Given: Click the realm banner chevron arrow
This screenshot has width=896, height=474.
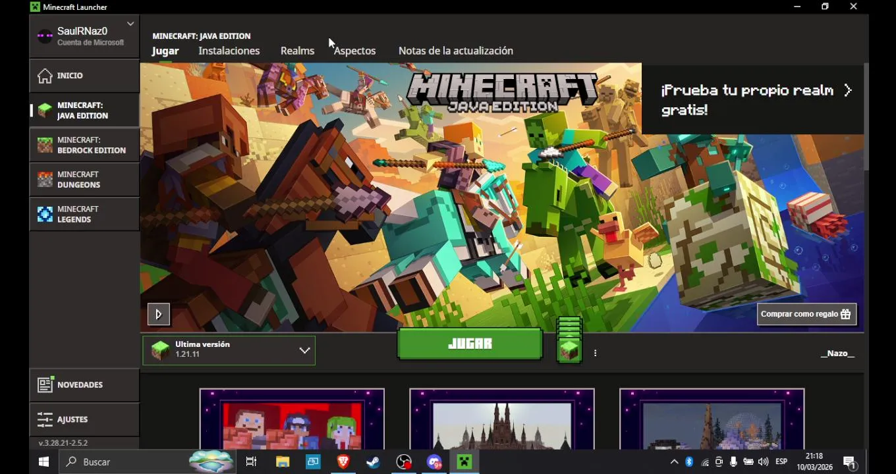Looking at the screenshot, I should (848, 90).
